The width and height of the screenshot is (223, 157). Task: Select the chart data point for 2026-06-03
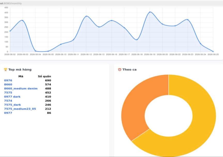[22, 21]
